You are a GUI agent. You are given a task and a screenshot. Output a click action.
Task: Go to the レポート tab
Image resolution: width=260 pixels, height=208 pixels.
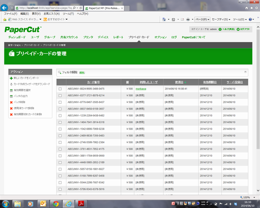click(118, 37)
